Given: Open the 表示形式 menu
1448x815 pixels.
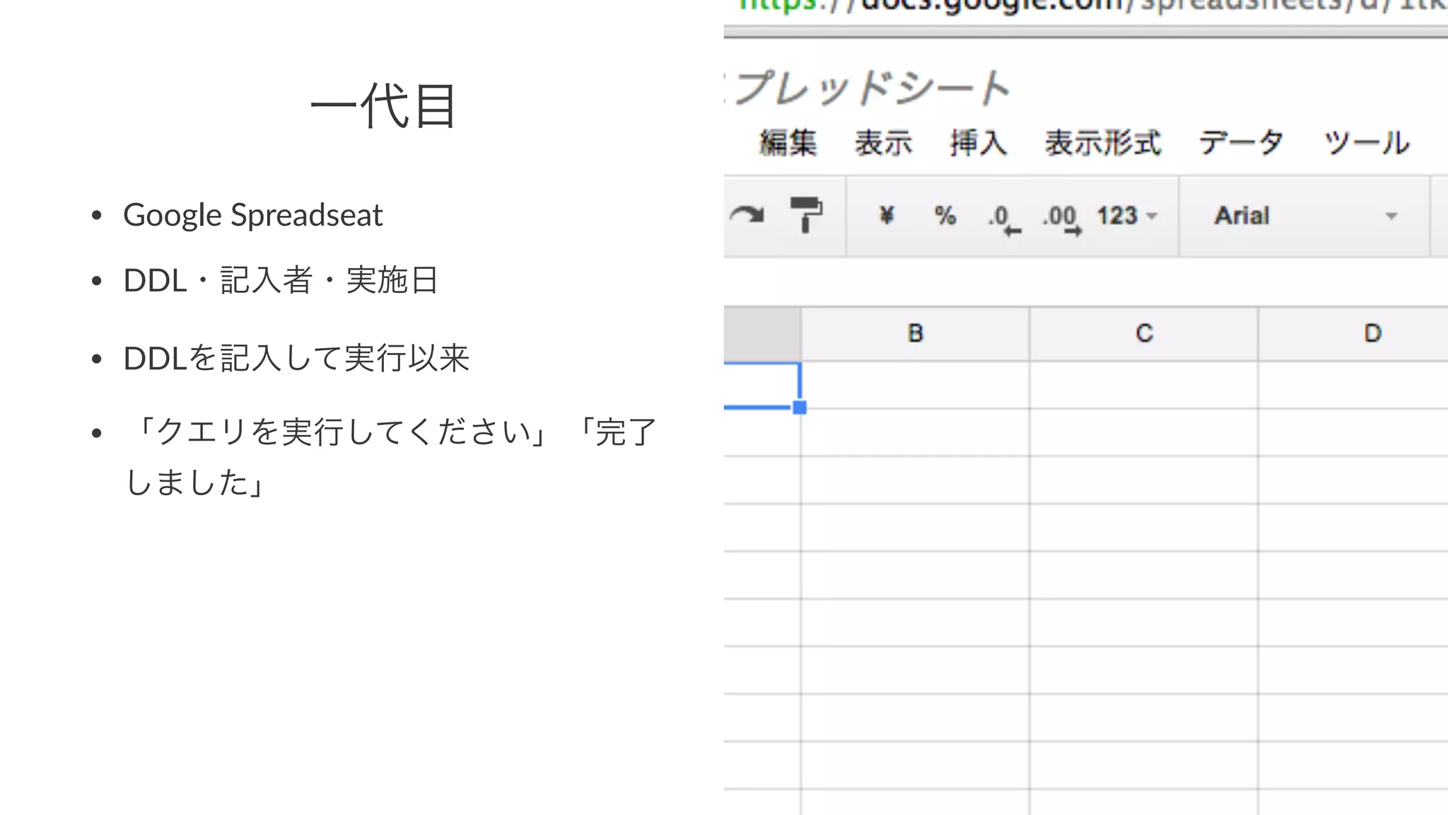Looking at the screenshot, I should (x=1103, y=142).
